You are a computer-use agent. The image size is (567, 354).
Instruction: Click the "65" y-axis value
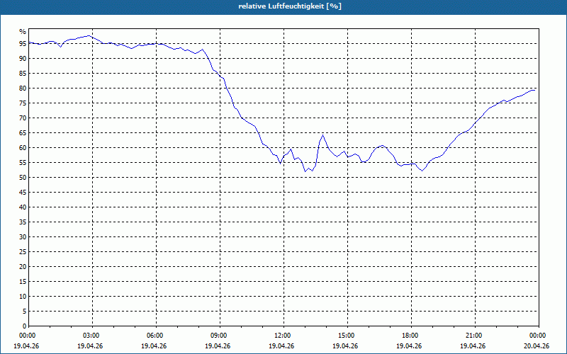click(x=23, y=133)
